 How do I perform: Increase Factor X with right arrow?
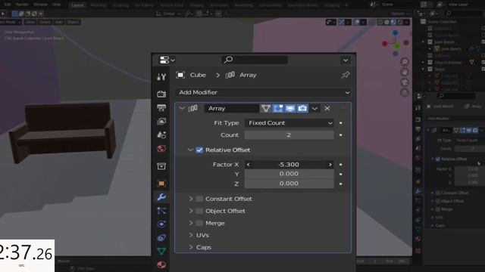pyautogui.click(x=330, y=165)
